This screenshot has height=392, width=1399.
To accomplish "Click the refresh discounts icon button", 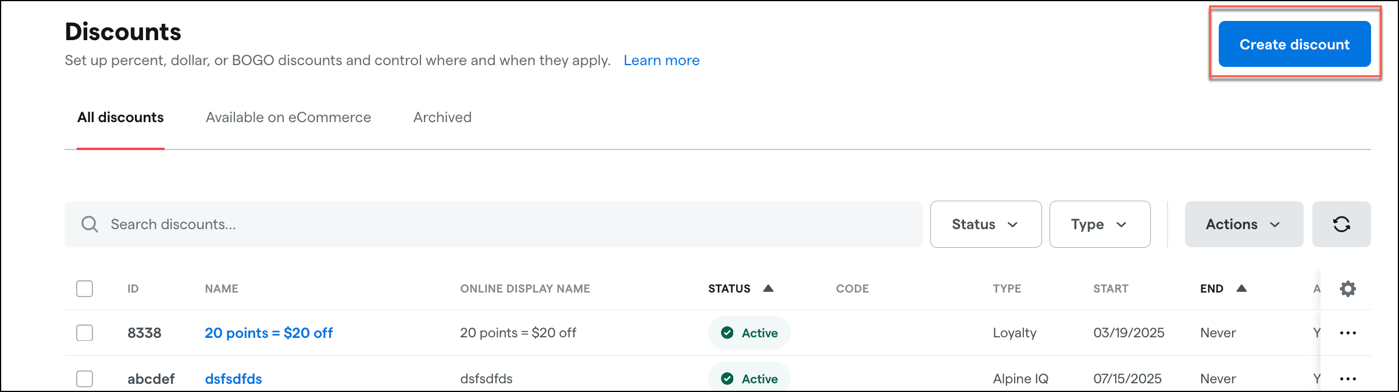I will click(x=1341, y=224).
